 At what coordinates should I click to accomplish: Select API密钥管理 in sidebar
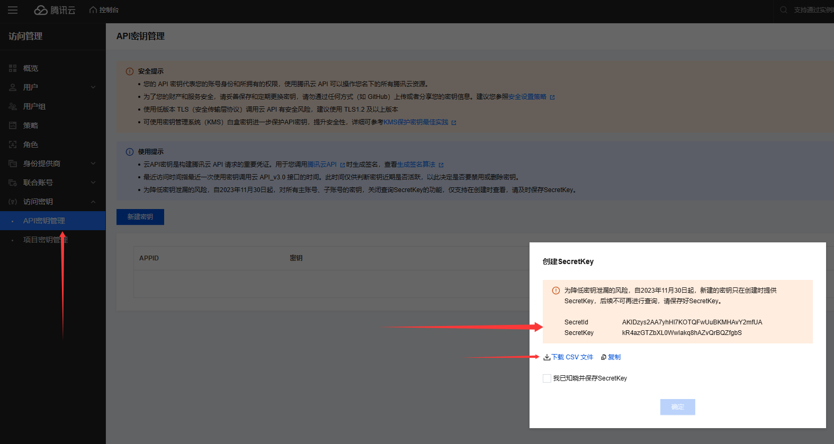point(44,221)
